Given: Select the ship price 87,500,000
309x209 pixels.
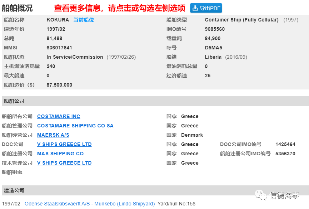Looking at the screenshot, I should click(x=59, y=85).
